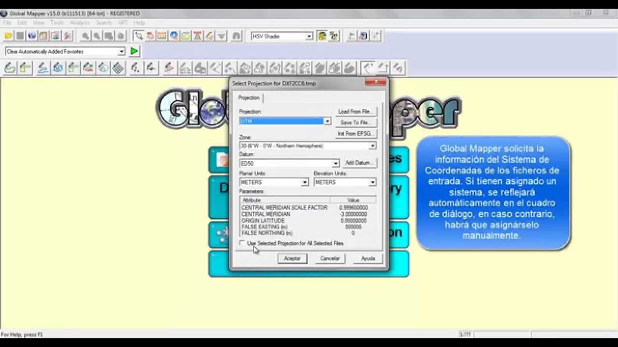This screenshot has height=347, width=618.
Task: Click Save To File button
Action: [x=356, y=122]
